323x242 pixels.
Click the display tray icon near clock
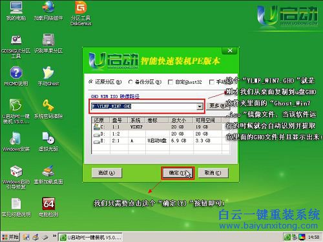click(x=302, y=237)
